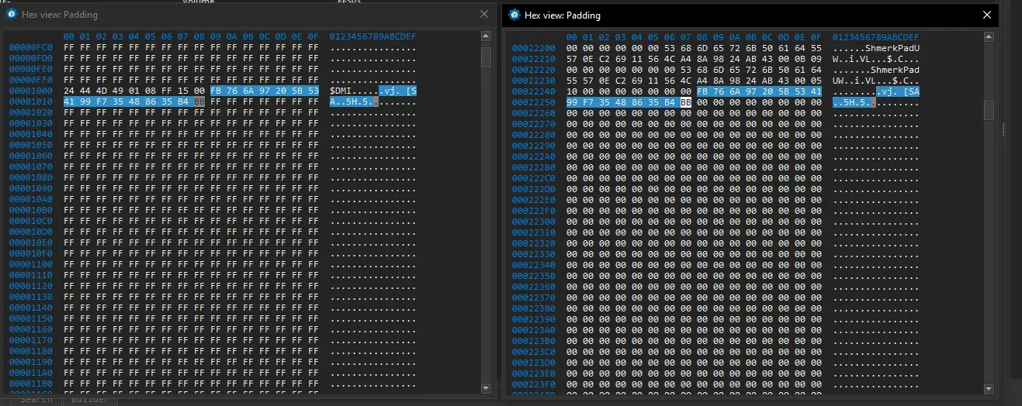Image resolution: width=1022 pixels, height=406 pixels.
Task: Click offset 000223F0 in right hex view
Action: pyautogui.click(x=534, y=384)
